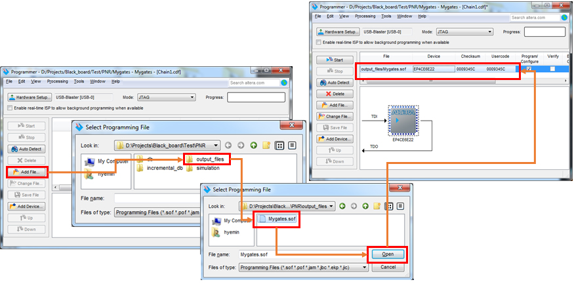Image resolution: width=574 pixels, height=284 pixels.
Task: Click My Computer in the output_files dialog sidebar
Action: [x=231, y=220]
